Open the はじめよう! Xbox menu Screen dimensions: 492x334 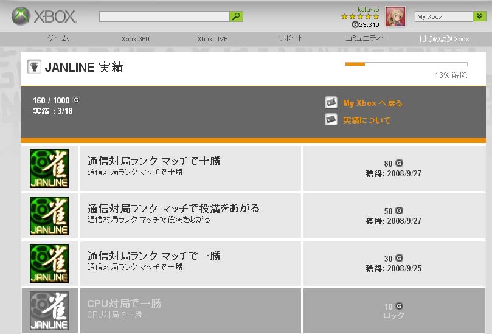445,39
